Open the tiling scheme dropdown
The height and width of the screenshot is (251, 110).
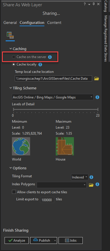(53, 97)
